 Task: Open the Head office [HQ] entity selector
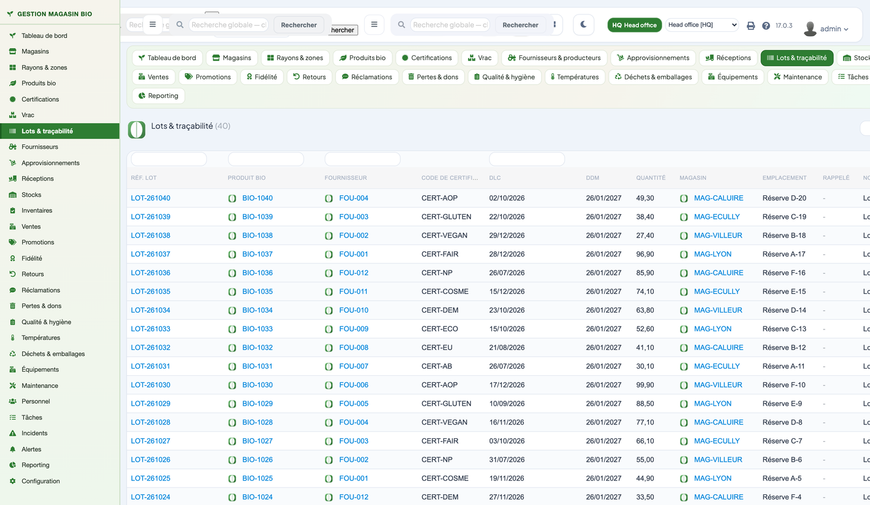702,25
